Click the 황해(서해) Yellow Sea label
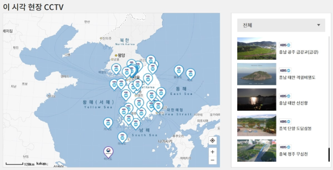Image resolution: width=333 pixels, height=170 pixels. (x=98, y=104)
